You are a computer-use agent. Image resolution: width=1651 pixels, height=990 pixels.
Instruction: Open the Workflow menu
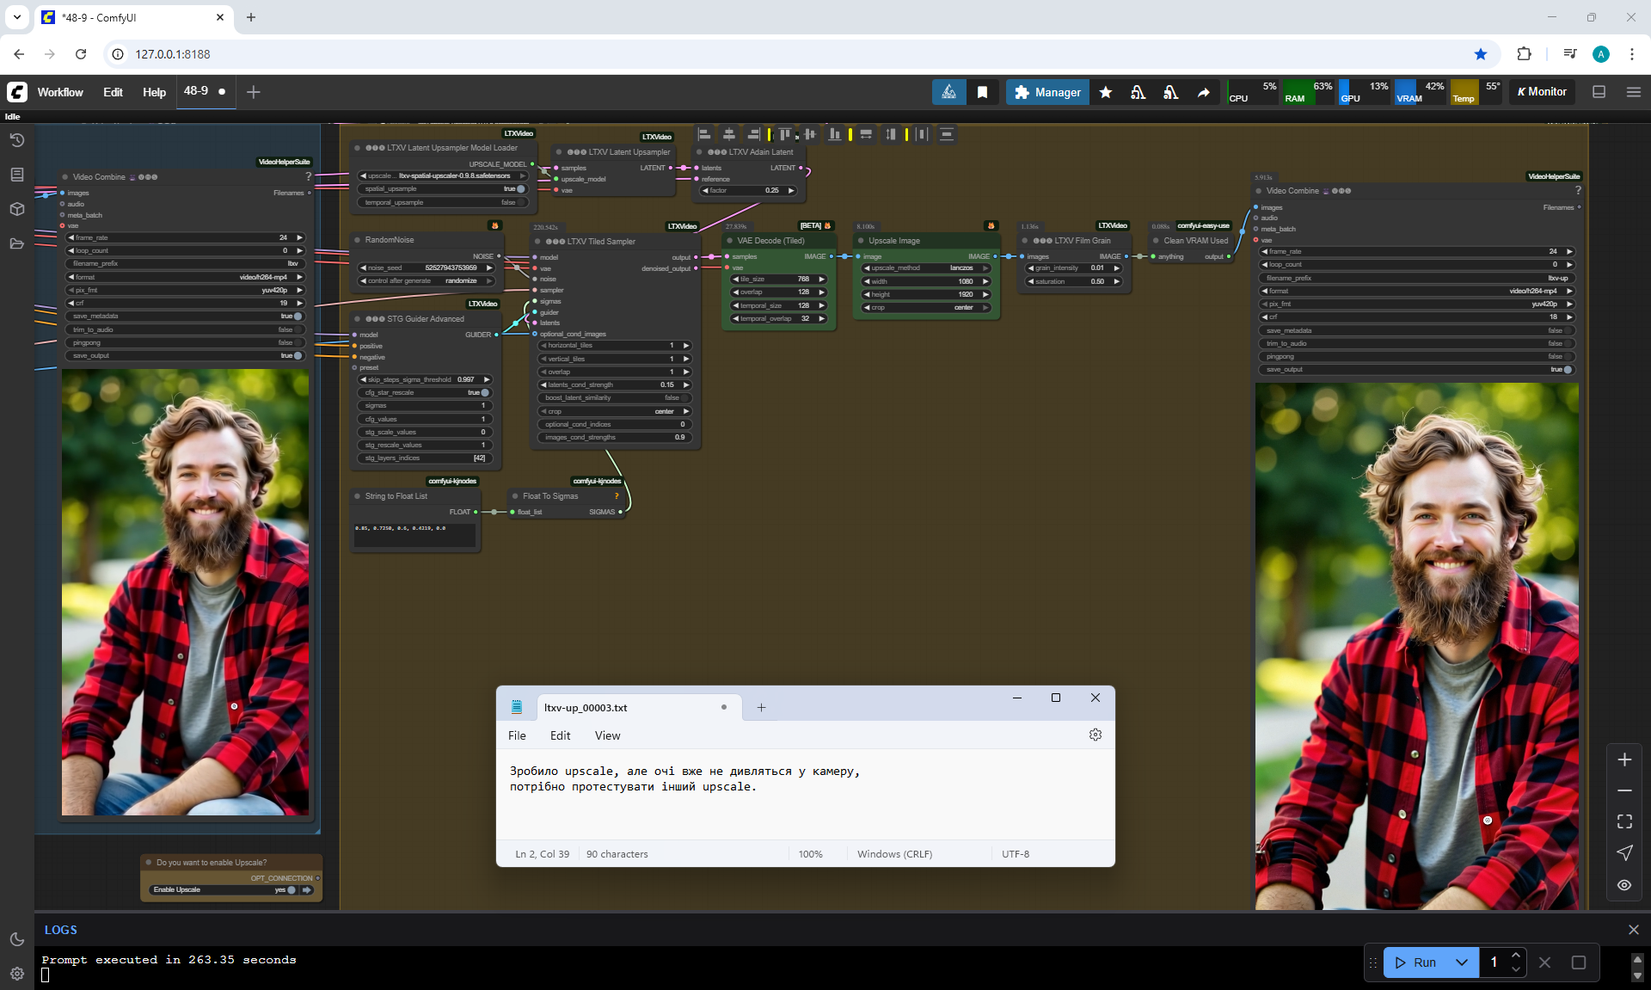[x=60, y=92]
